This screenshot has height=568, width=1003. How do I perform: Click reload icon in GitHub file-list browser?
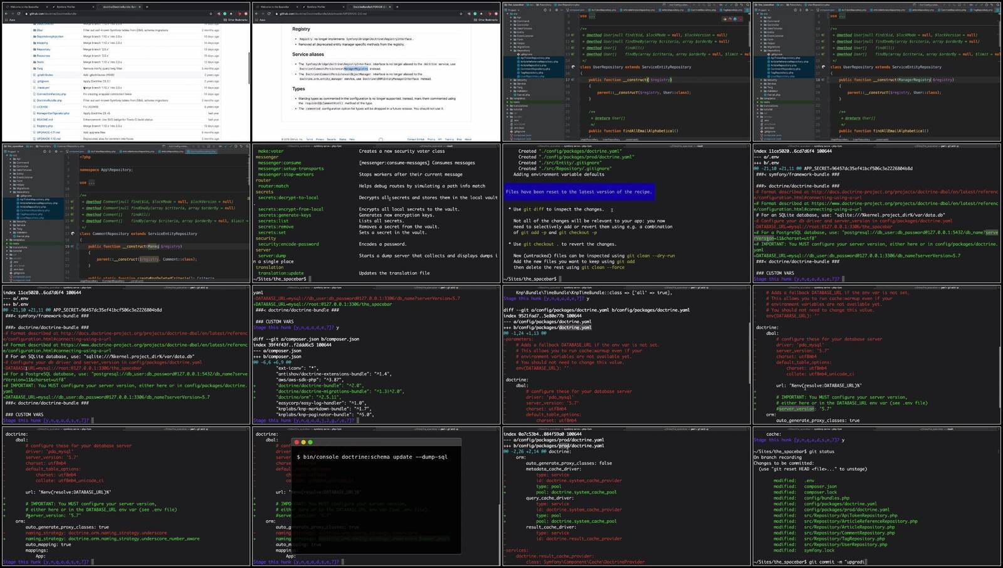click(18, 13)
